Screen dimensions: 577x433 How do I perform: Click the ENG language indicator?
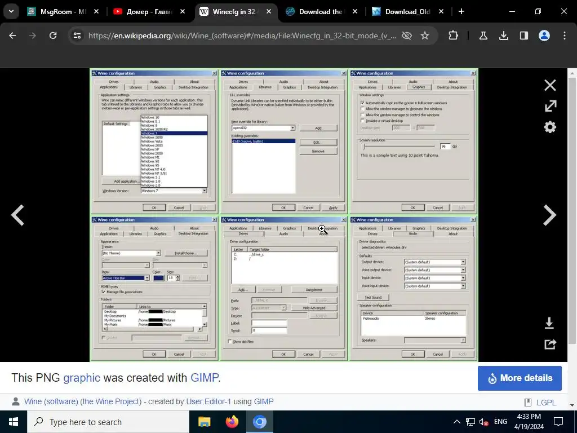click(x=500, y=422)
